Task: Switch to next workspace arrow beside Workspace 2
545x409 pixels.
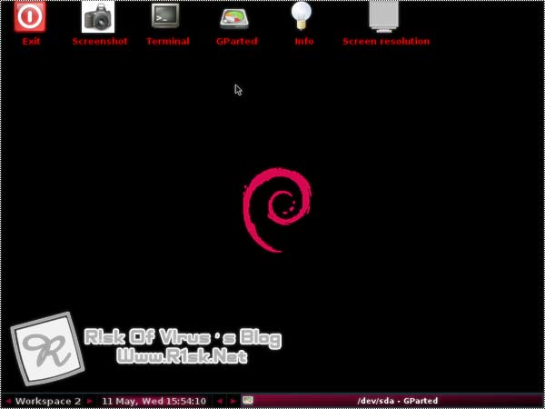Action: click(90, 401)
